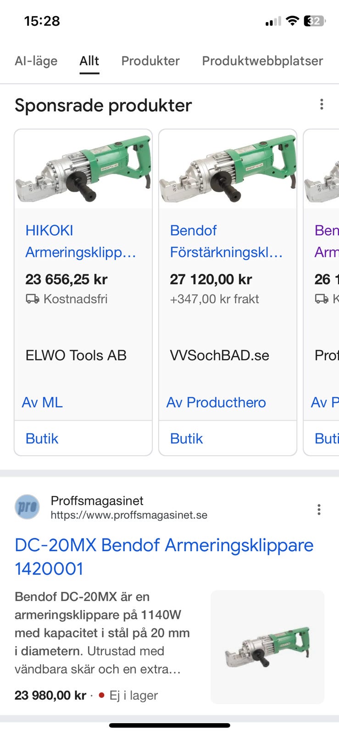The image size is (339, 735).
Task: Tap the HIKOKI rebar cutter product image
Action: click(83, 169)
